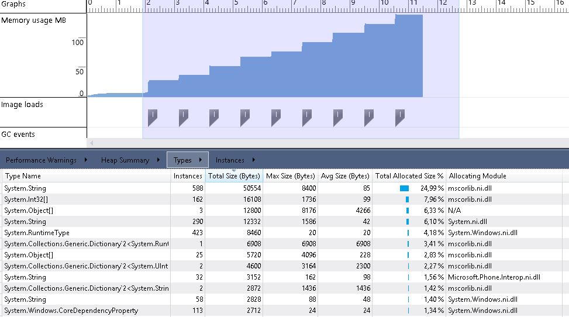Click the image load marker near second 7
Image resolution: width=569 pixels, height=317 pixels.
[307, 118]
